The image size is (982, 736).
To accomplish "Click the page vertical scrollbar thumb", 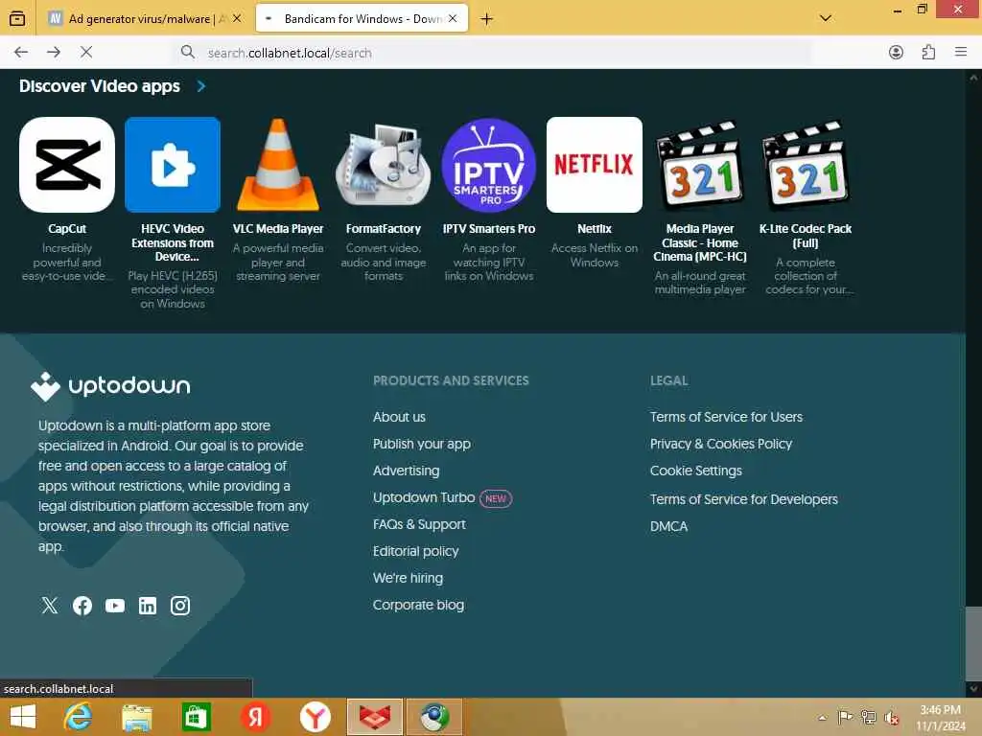I will coord(973,642).
